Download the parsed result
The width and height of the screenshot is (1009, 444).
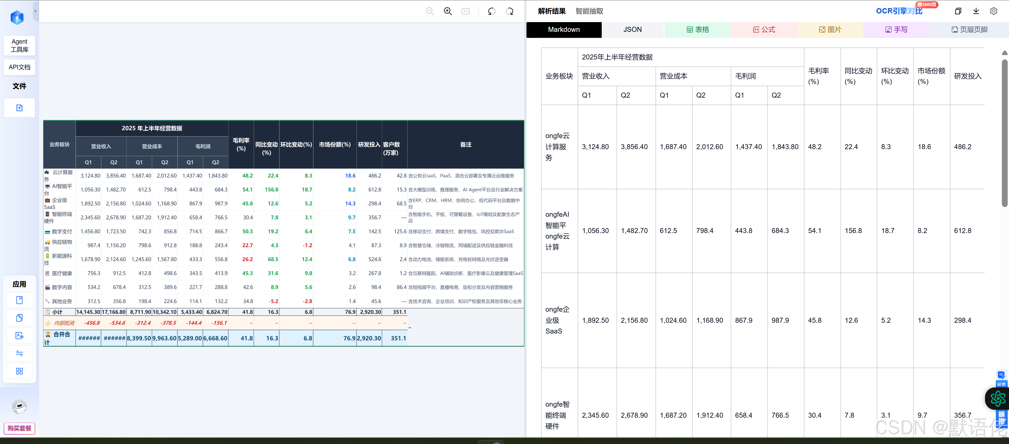click(976, 11)
